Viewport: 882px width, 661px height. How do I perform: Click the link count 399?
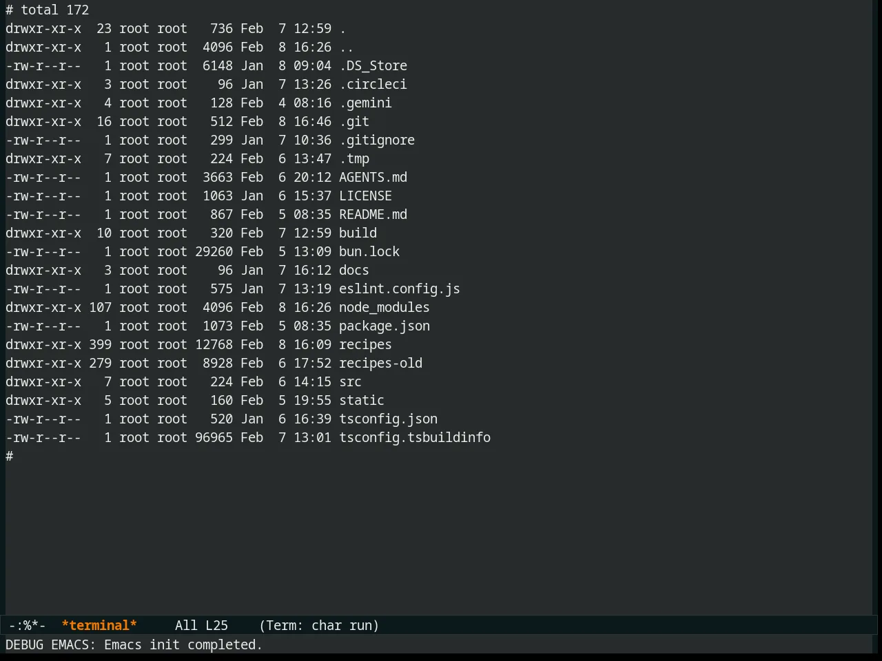click(x=100, y=345)
